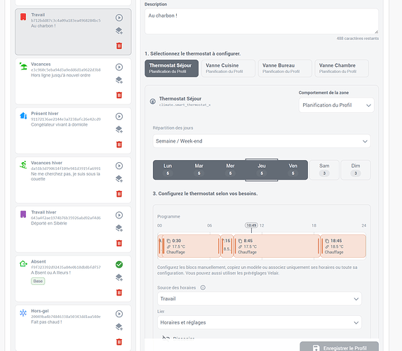Duplicate the Vacances hiver profile
Viewport: 402px width, 351px height.
[x=119, y=179]
